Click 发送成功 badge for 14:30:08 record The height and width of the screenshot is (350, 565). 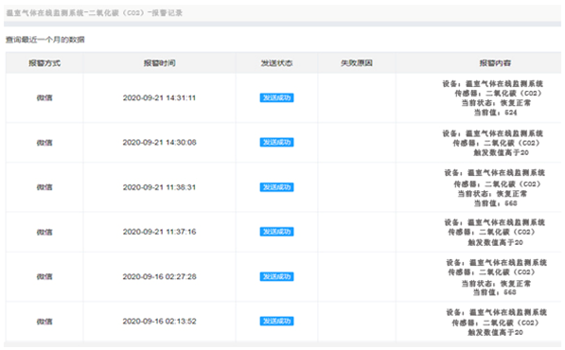pyautogui.click(x=276, y=143)
